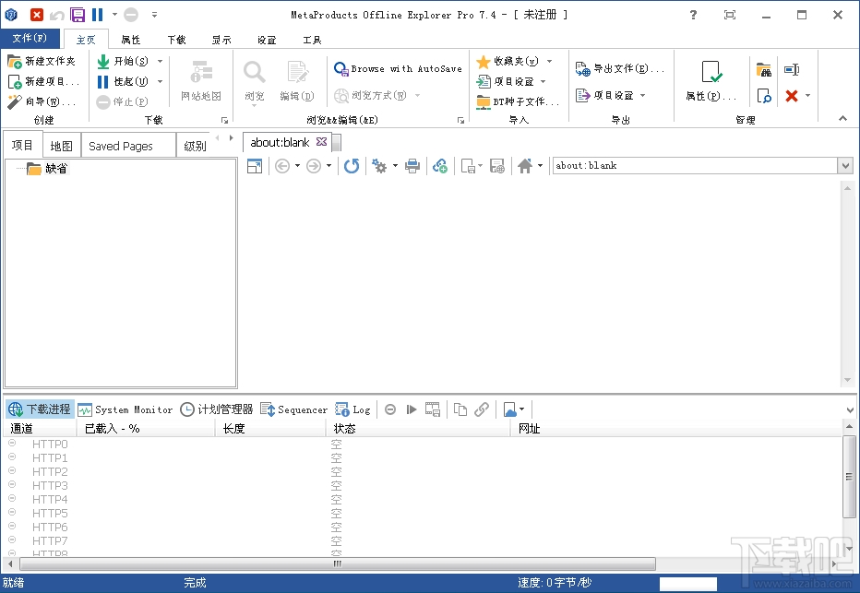
Task: Click the gears settings icon in browser toolbar
Action: pos(379,165)
